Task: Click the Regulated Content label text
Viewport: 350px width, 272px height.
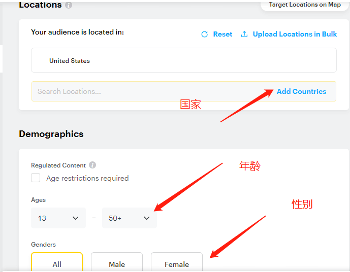Action: (58, 165)
